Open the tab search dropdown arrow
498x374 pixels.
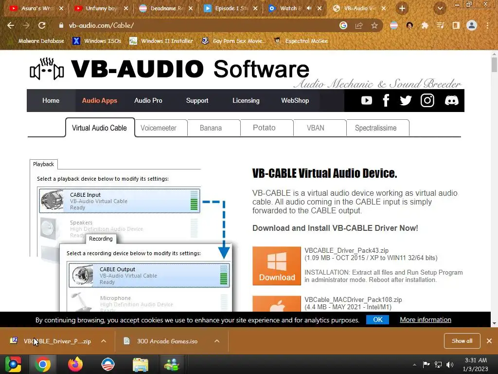(440, 9)
